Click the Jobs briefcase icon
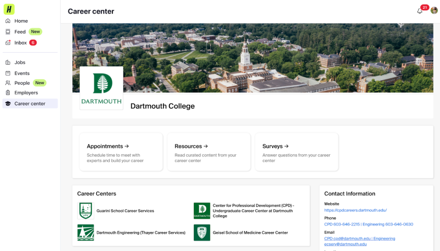This screenshot has width=440, height=251. click(8, 62)
